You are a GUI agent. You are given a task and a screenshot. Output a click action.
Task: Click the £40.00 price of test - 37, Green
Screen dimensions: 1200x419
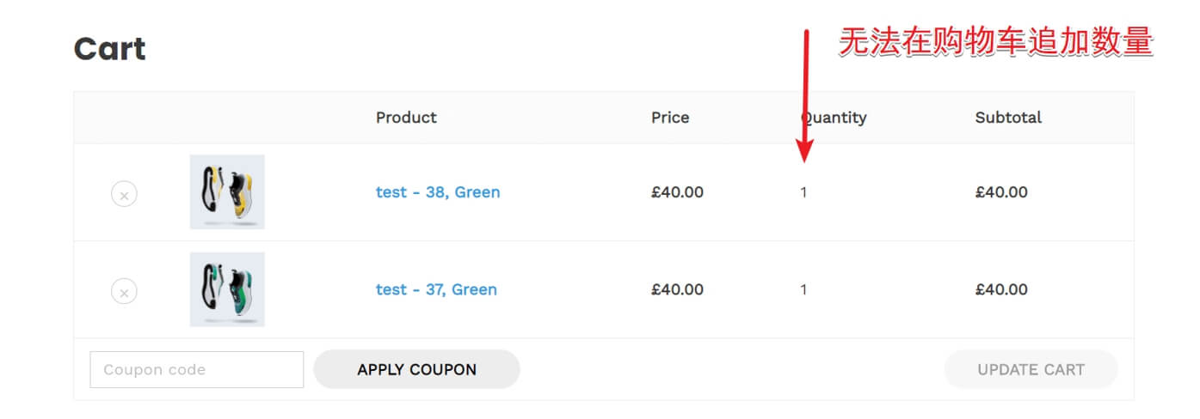tap(677, 289)
